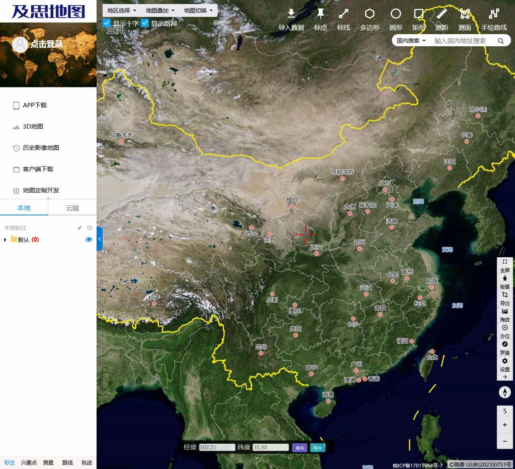Switch to the 云端 tab

click(72, 207)
